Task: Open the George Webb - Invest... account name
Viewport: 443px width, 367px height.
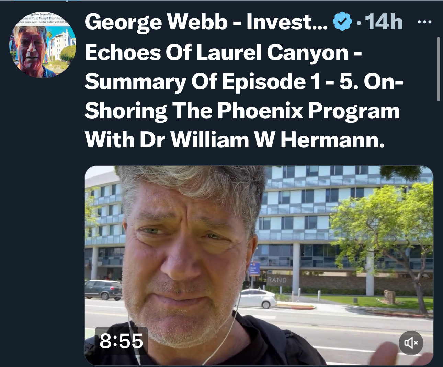Action: click(x=206, y=22)
